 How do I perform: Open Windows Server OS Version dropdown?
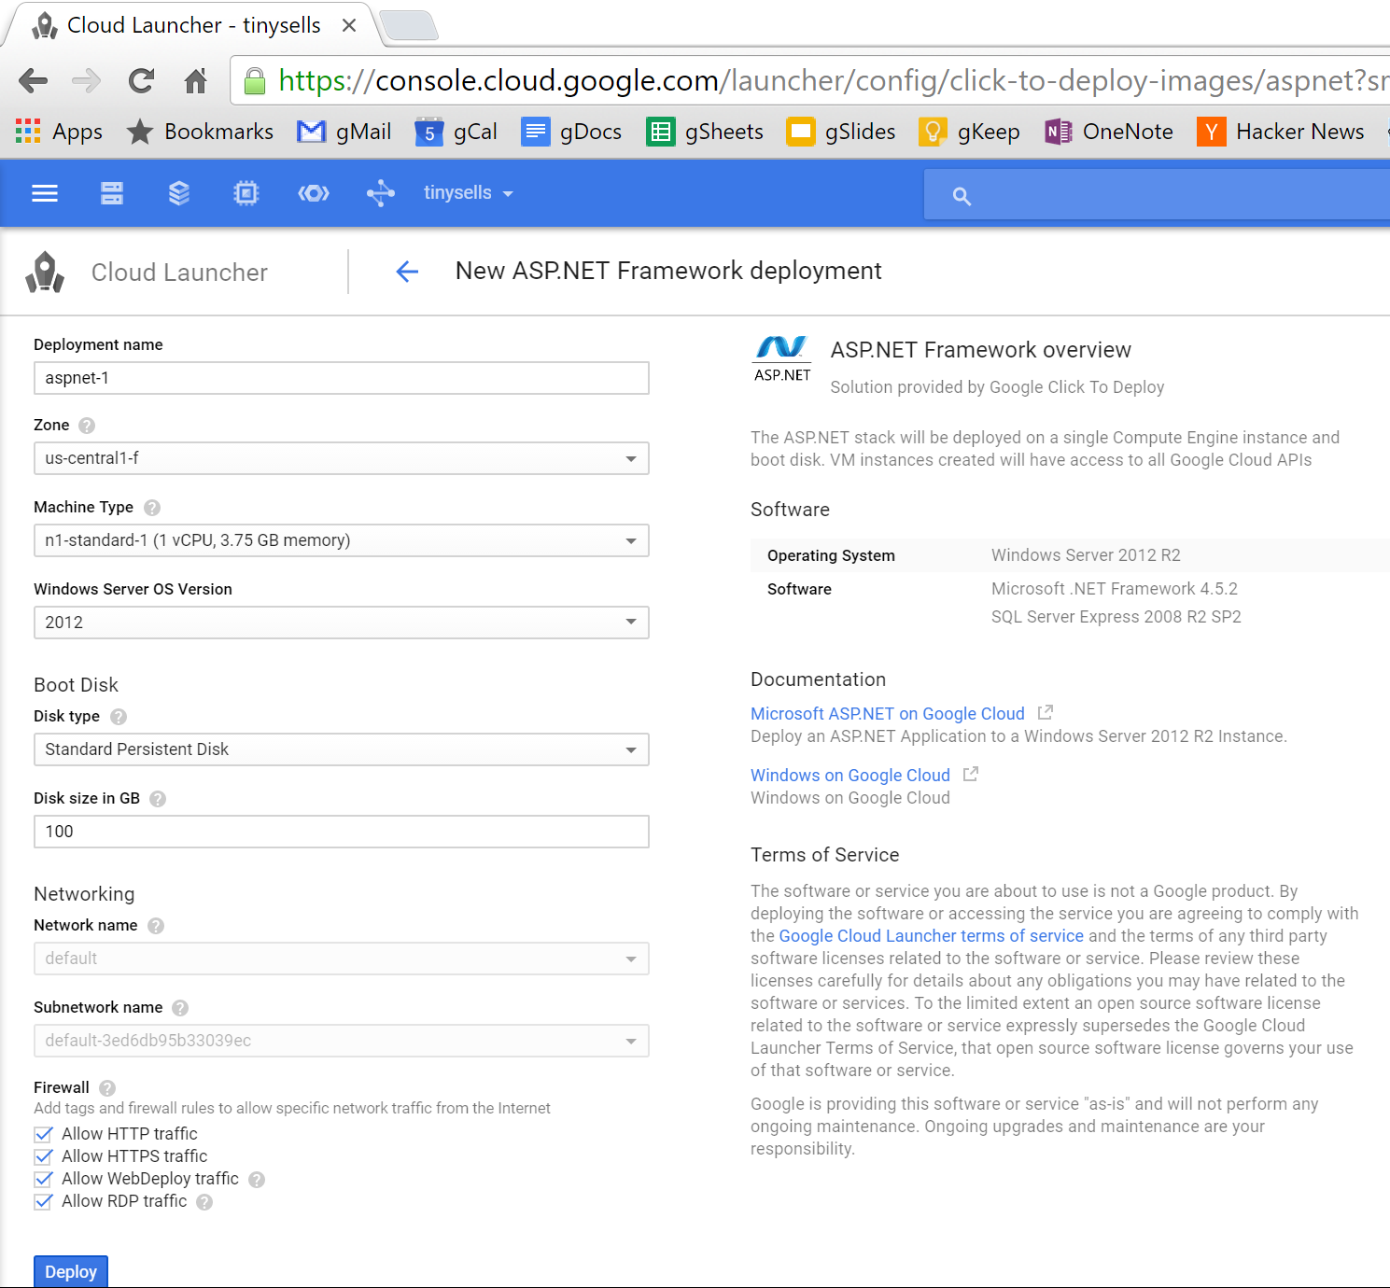342,623
